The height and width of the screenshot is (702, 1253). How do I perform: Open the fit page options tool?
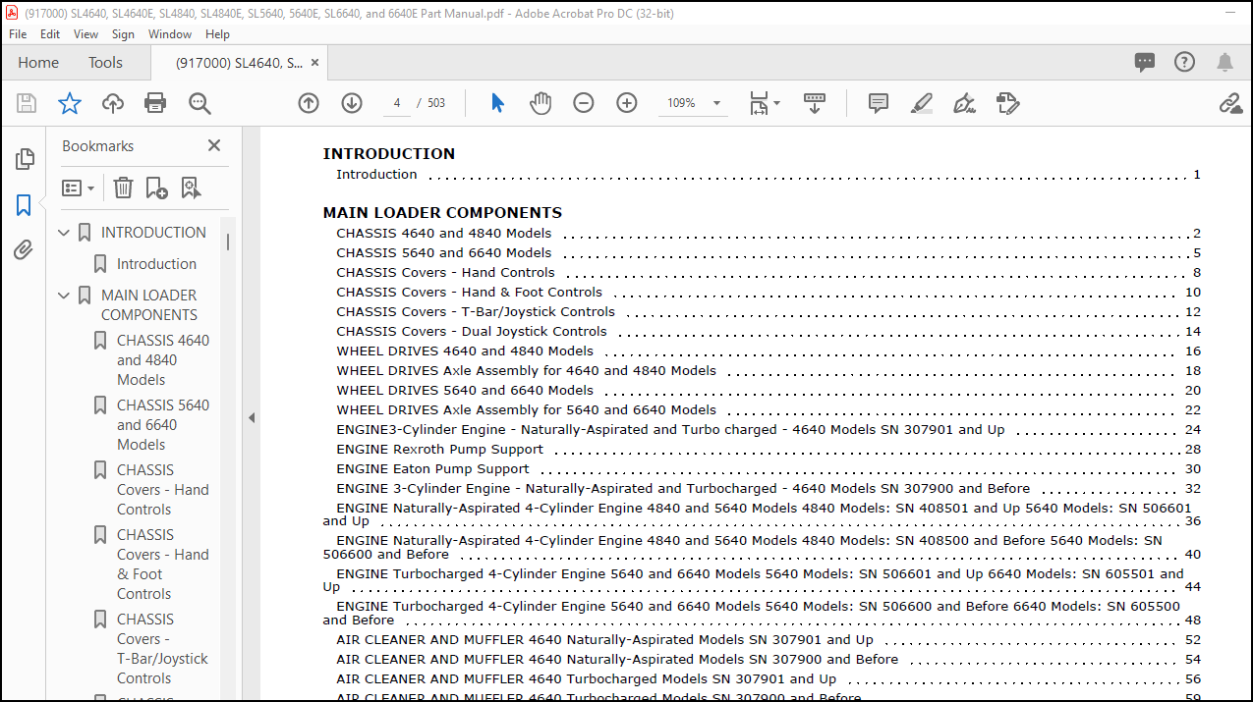765,103
